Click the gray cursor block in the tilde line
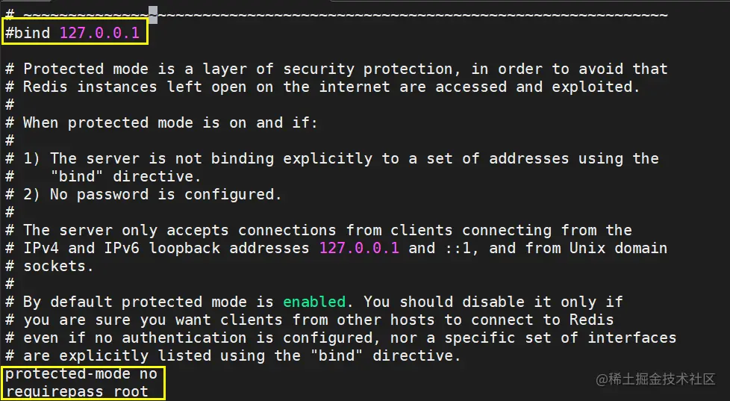The image size is (730, 401). 153,15
